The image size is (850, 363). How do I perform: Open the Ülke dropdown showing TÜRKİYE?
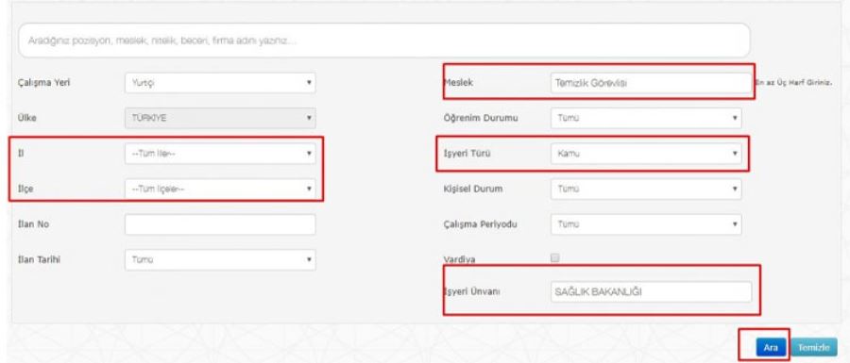[x=220, y=118]
